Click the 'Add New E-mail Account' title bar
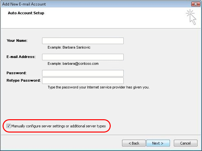This screenshot has width=202, height=151. (24, 4)
